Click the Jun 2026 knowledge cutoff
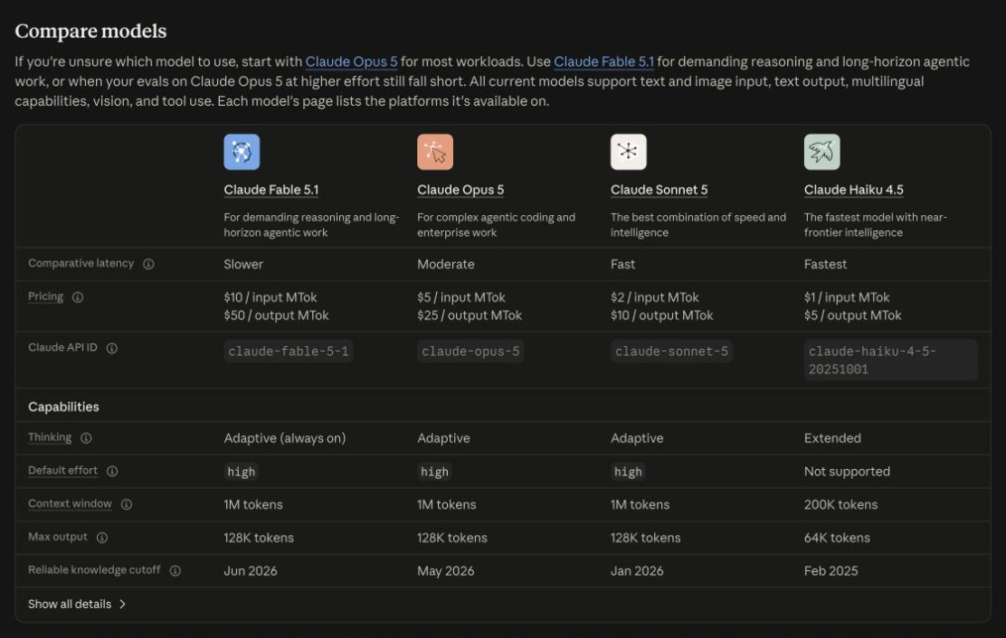 coord(251,571)
